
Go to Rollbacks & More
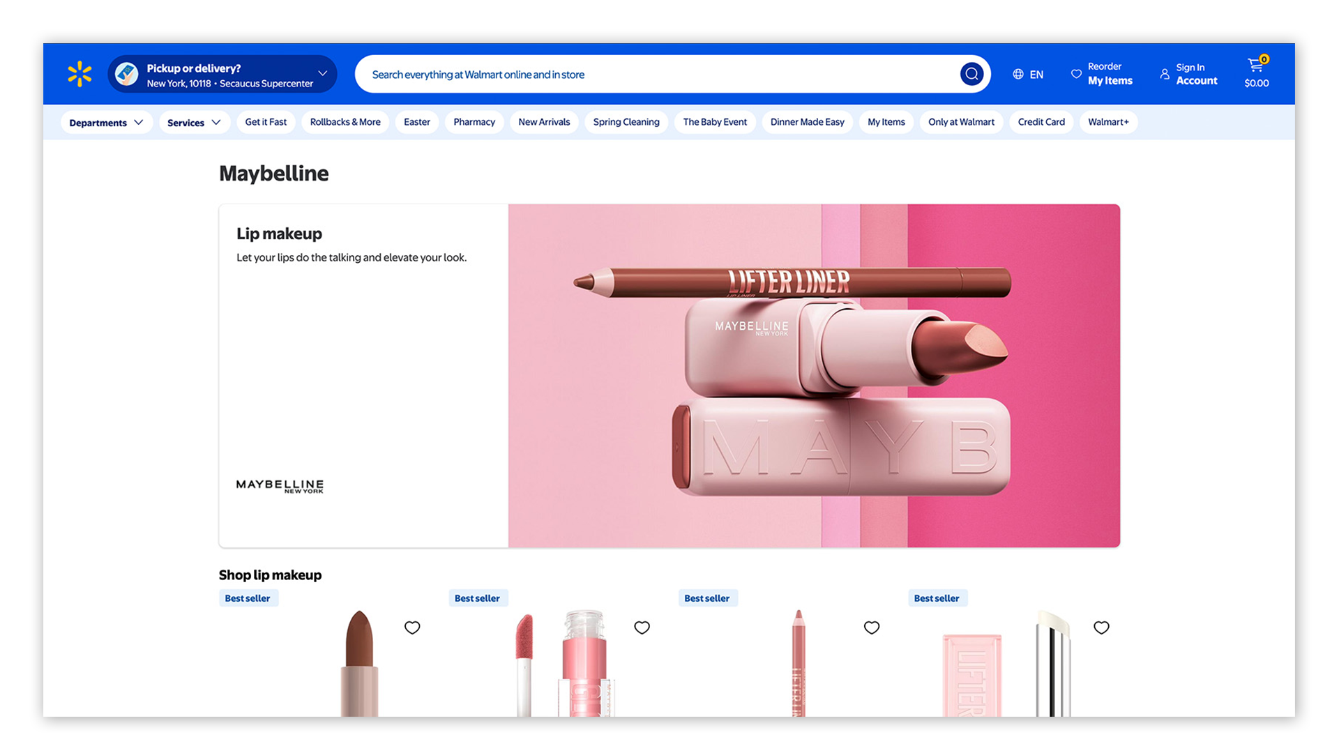345,122
